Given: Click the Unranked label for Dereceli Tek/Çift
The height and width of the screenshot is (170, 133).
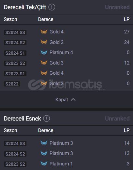Looking at the screenshot, I should point(117,7).
